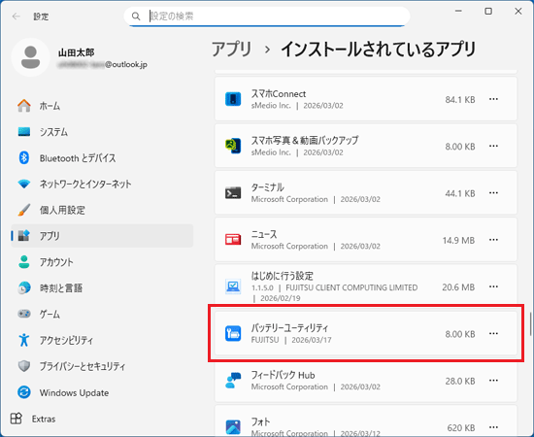
Task: Click the バッテリーユーティリティ app name
Action: point(290,328)
